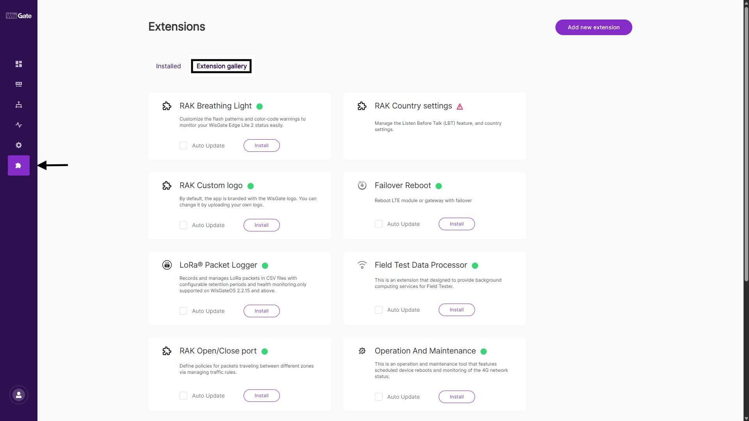Install the Field Test Data Processor extension
The height and width of the screenshot is (421, 749).
[x=457, y=310]
